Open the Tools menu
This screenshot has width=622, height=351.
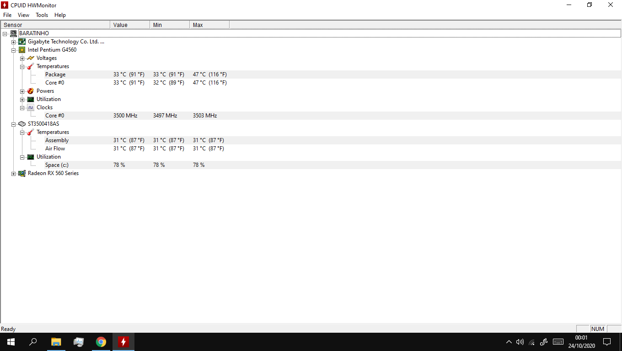42,15
